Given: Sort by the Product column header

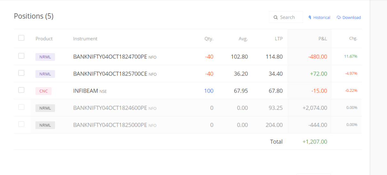Looking at the screenshot, I should point(44,39).
